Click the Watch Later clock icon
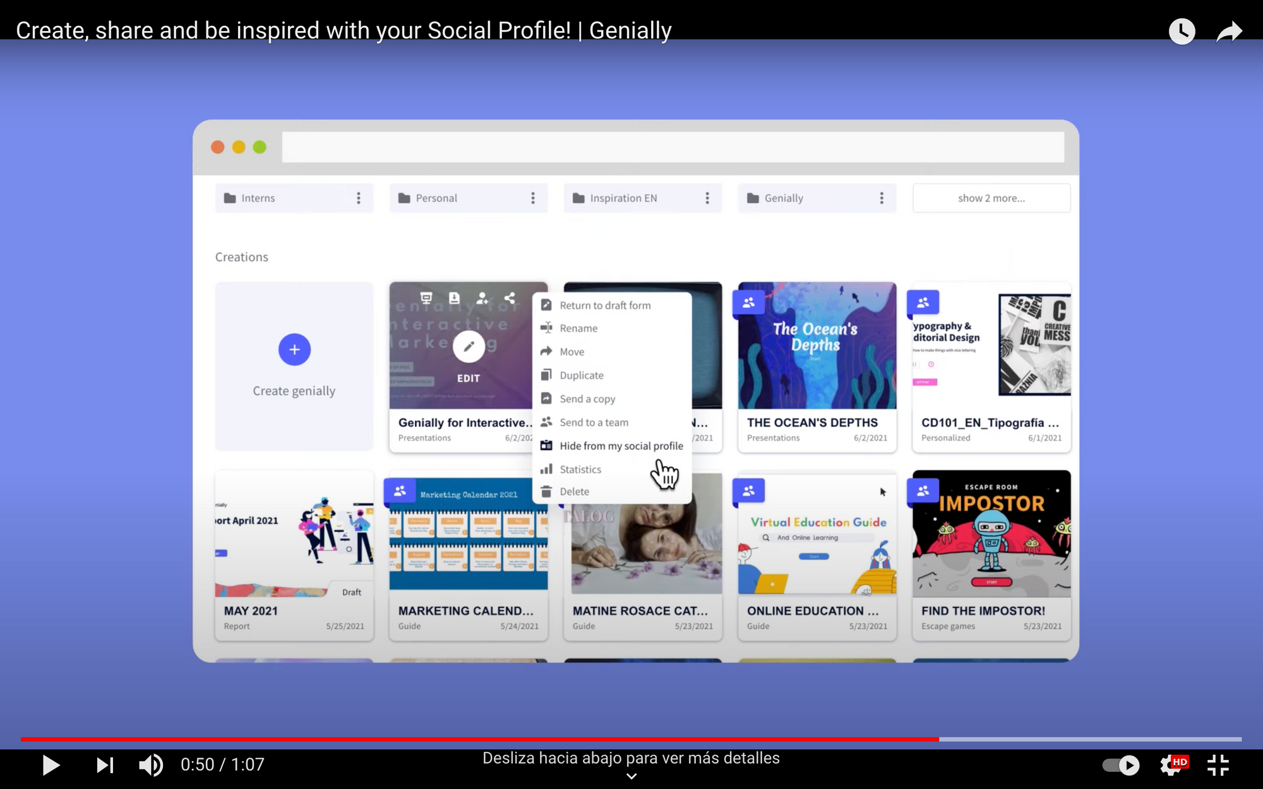 [x=1182, y=31]
